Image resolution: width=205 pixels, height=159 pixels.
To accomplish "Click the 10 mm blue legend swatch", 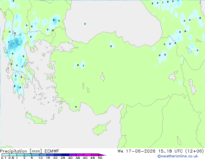I will tap(43, 155).
